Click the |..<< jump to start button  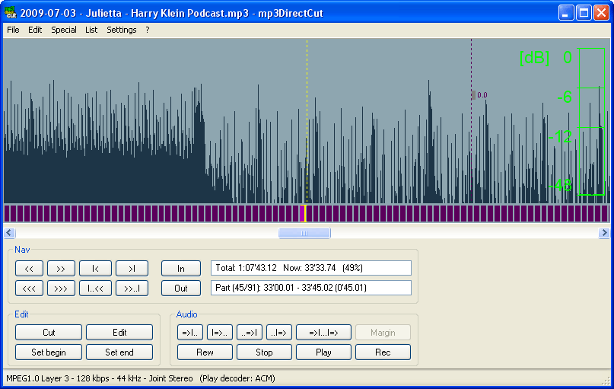pyautogui.click(x=95, y=289)
